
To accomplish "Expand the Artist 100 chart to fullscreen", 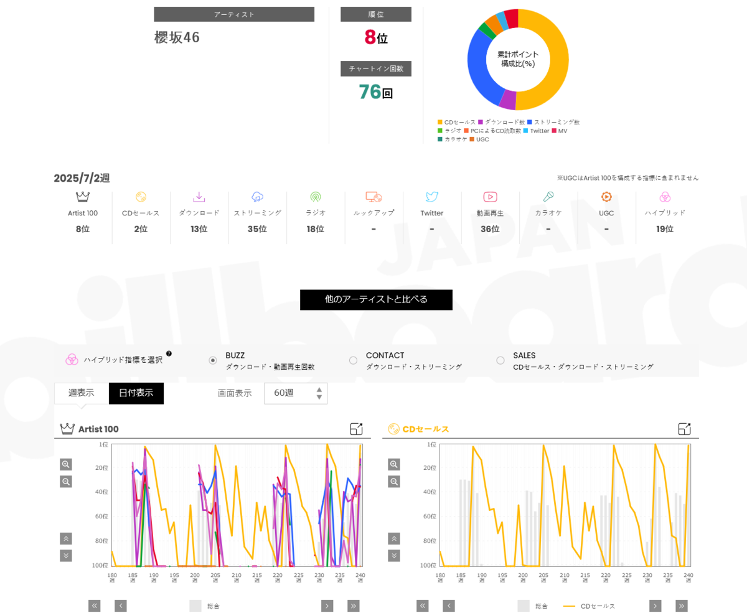I will click(356, 429).
